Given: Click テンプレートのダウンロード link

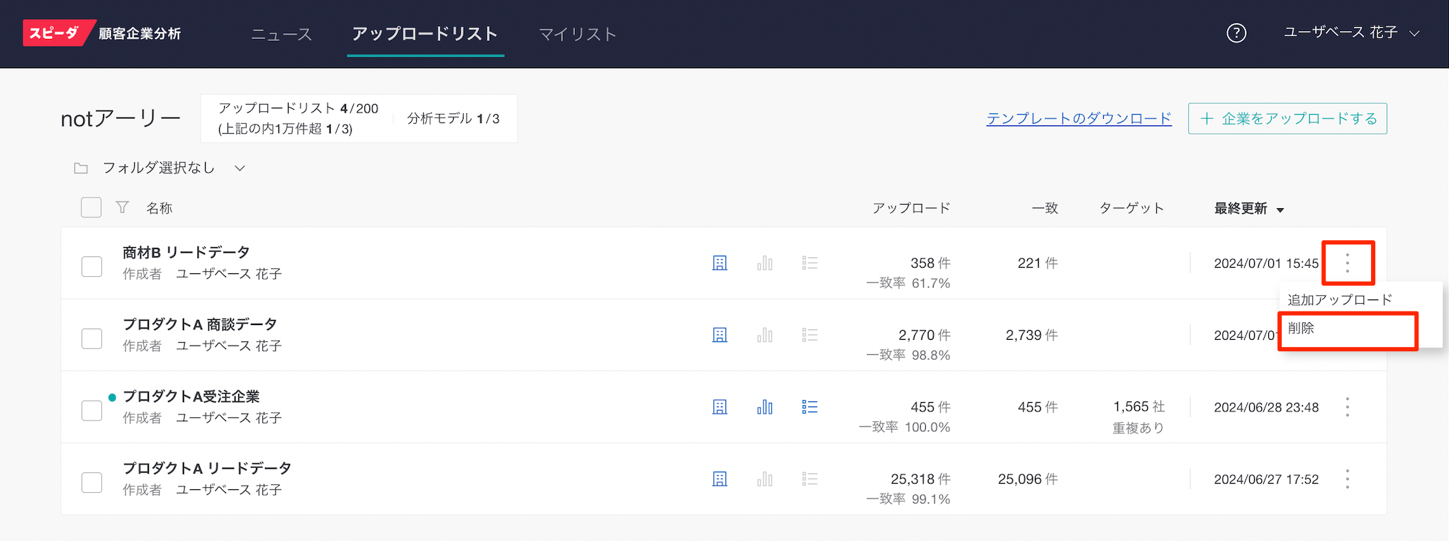Looking at the screenshot, I should (x=1078, y=119).
